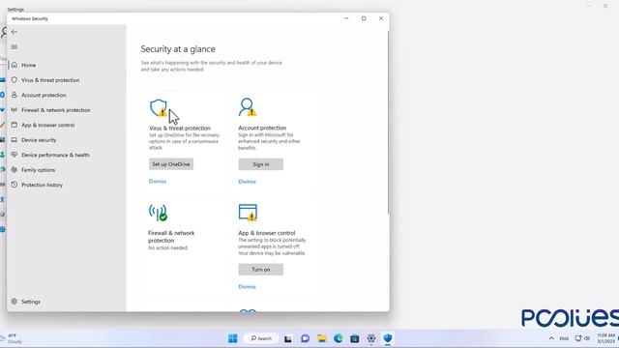Click the Account protection person icon
Screen dimensions: 619x348
tap(248, 107)
